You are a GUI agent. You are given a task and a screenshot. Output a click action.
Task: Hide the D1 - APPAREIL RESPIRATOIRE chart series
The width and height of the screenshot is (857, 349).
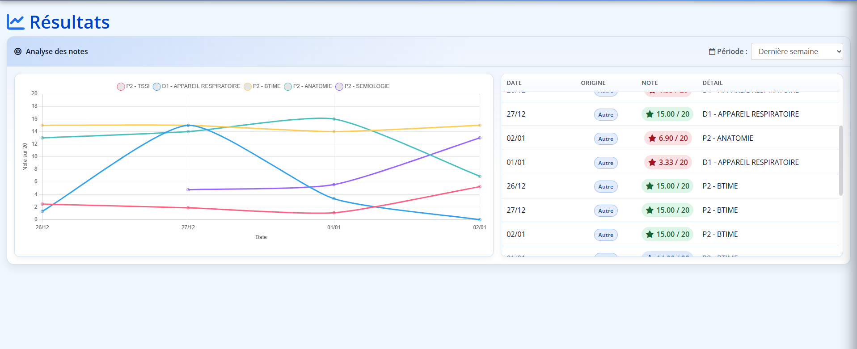tap(197, 86)
